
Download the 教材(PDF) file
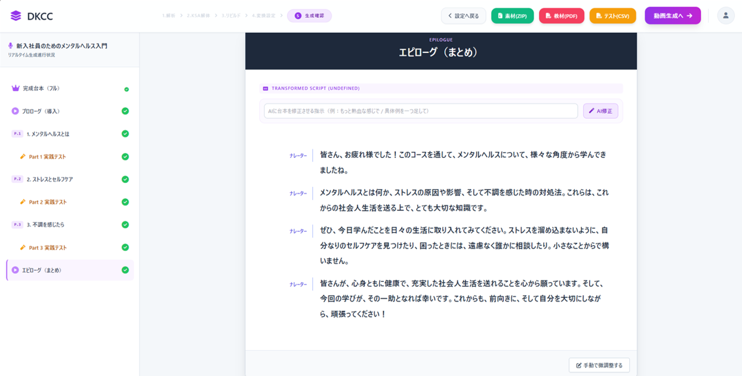[561, 16]
